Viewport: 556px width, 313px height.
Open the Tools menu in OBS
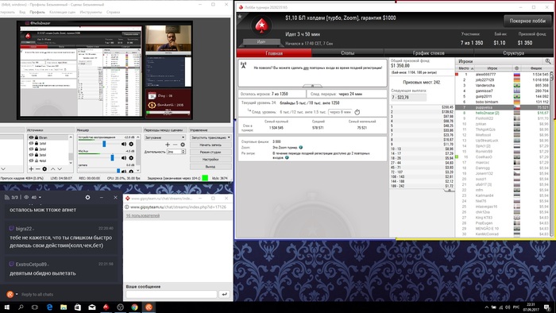pos(91,12)
